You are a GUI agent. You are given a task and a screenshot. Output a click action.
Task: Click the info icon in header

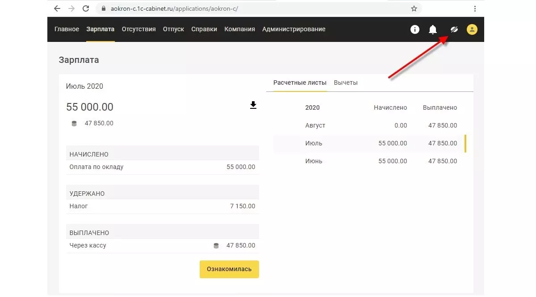click(415, 29)
